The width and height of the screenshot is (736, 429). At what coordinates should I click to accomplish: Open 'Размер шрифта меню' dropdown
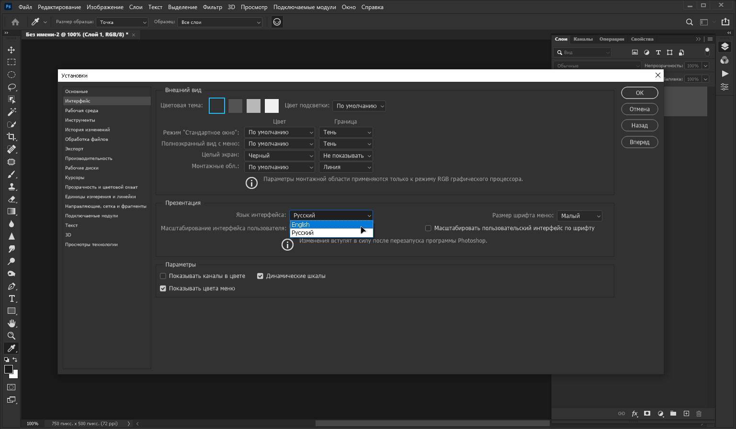579,216
